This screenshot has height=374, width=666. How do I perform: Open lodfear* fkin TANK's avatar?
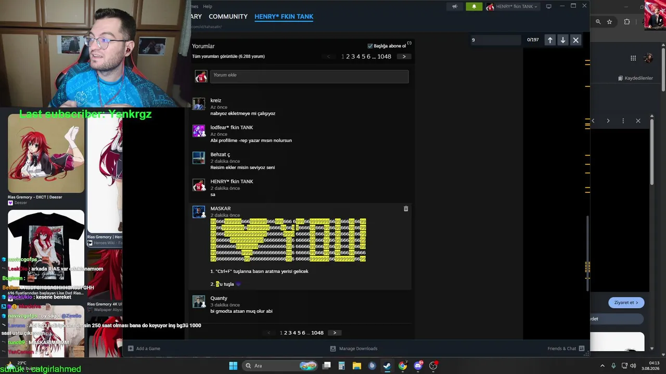(199, 131)
